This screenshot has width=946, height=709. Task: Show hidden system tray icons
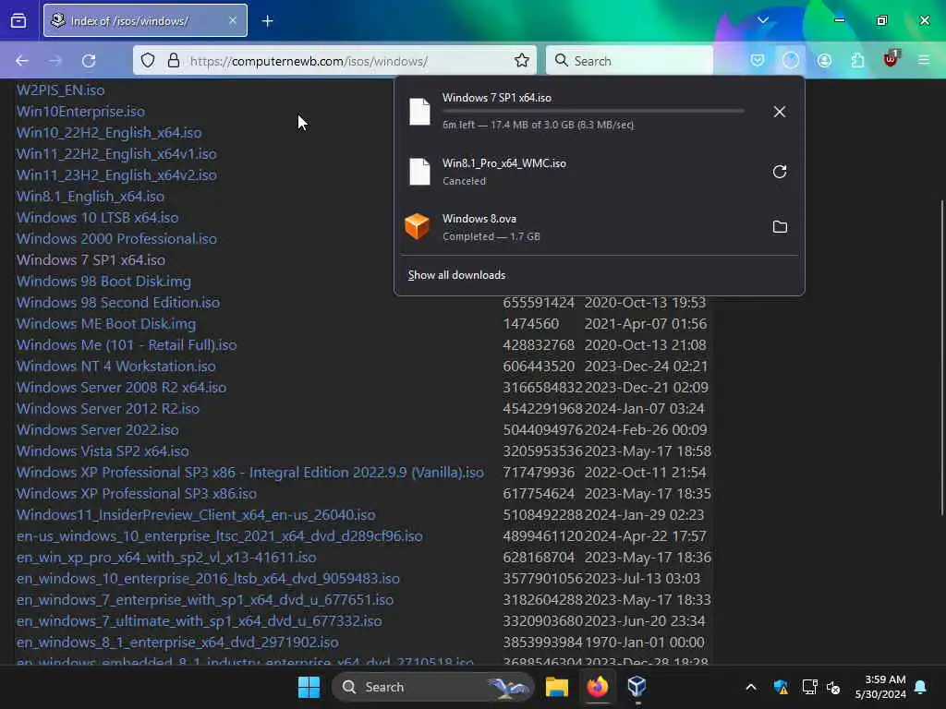[x=750, y=687]
